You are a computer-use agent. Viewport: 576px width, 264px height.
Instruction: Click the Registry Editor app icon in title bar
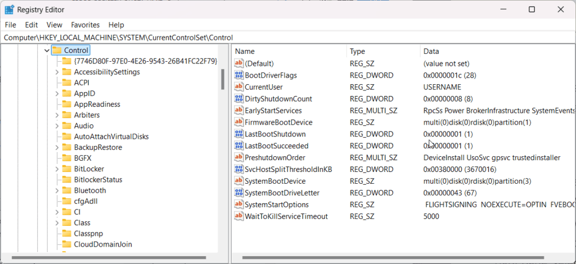pyautogui.click(x=9, y=10)
